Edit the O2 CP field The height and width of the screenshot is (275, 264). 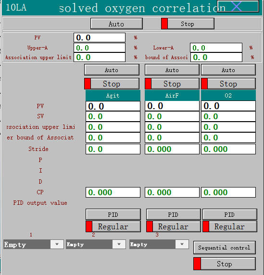pos(228,192)
